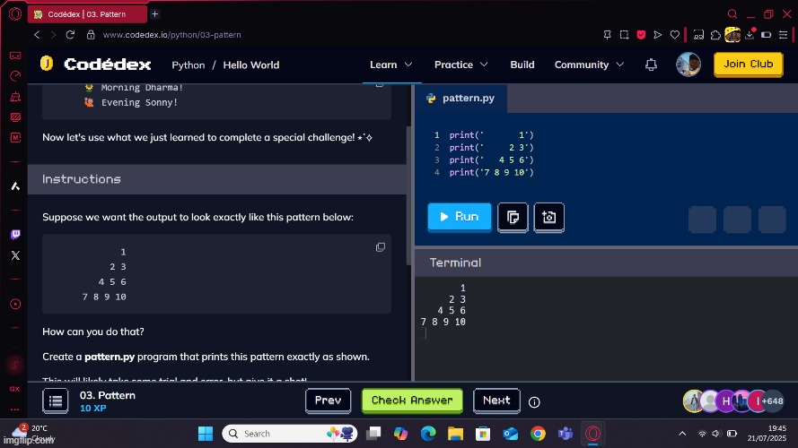Click the address bar URL

pyautogui.click(x=171, y=35)
